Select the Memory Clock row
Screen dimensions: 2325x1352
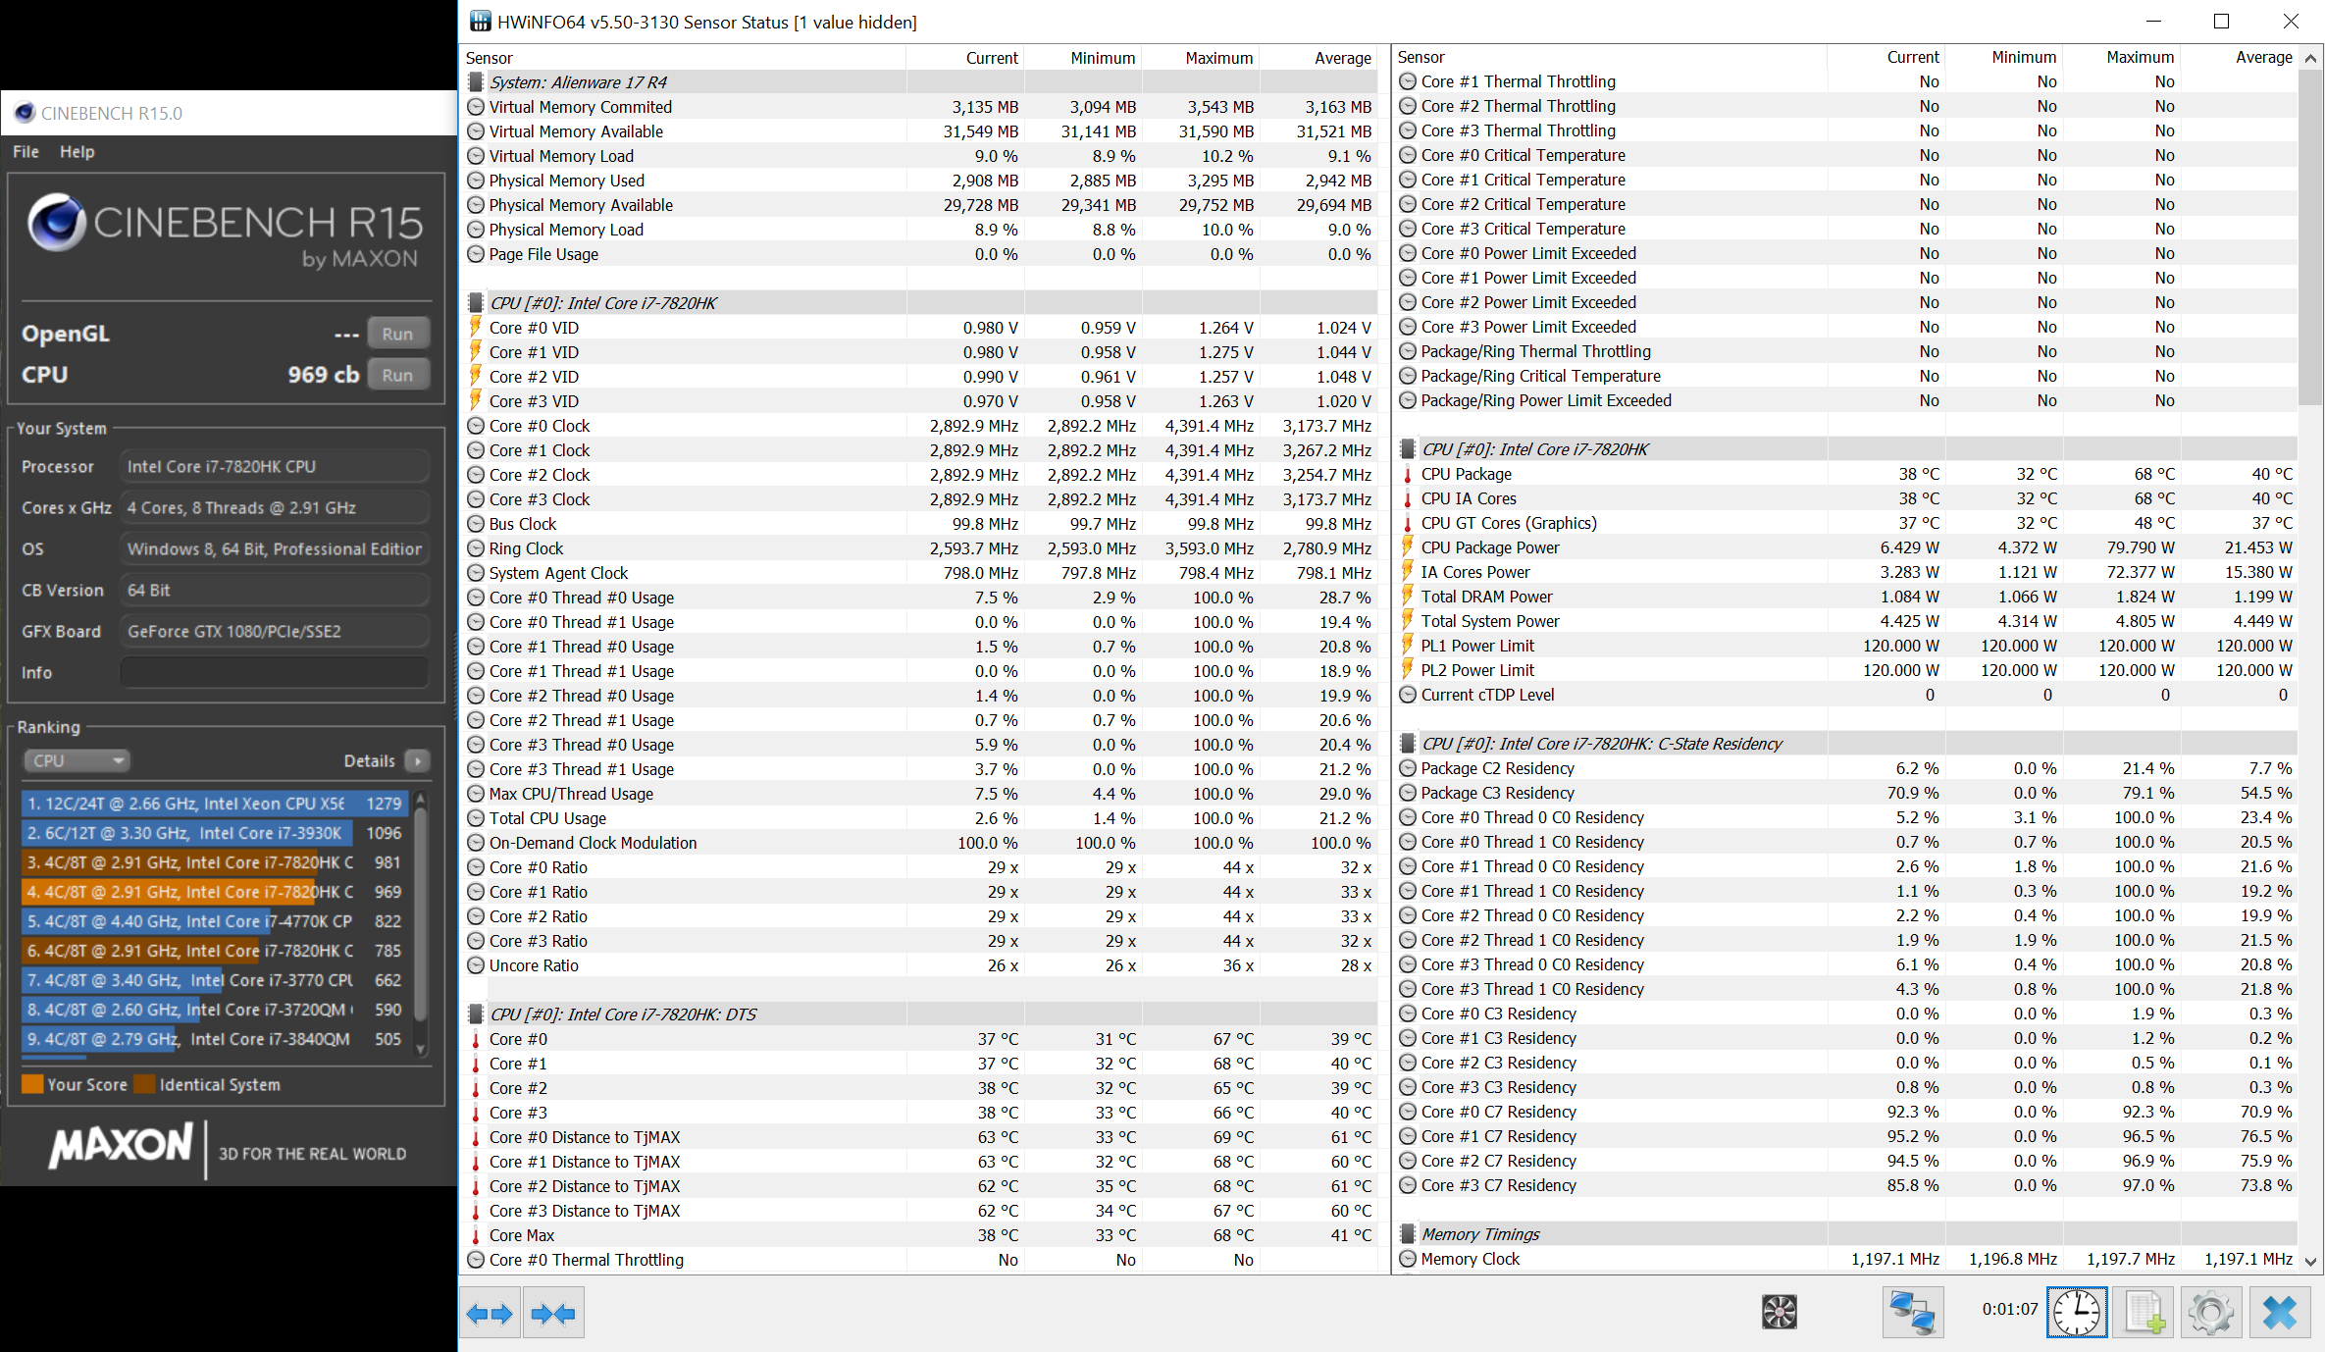click(x=1845, y=1259)
